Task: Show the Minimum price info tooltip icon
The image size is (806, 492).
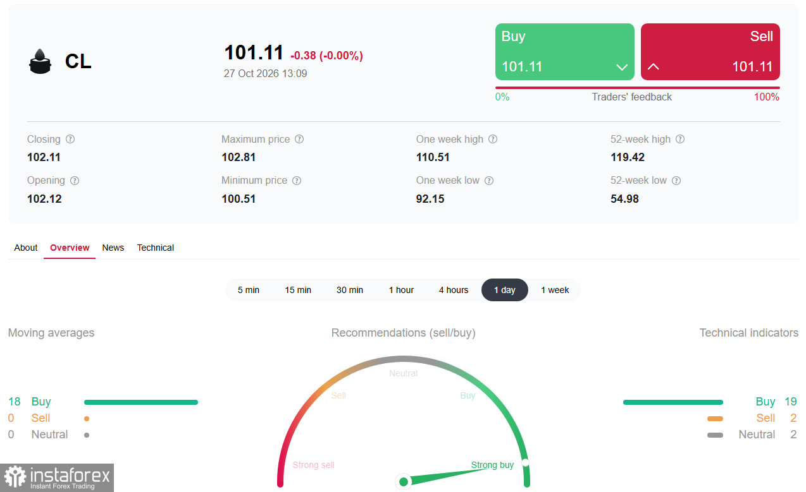Action: coord(297,181)
